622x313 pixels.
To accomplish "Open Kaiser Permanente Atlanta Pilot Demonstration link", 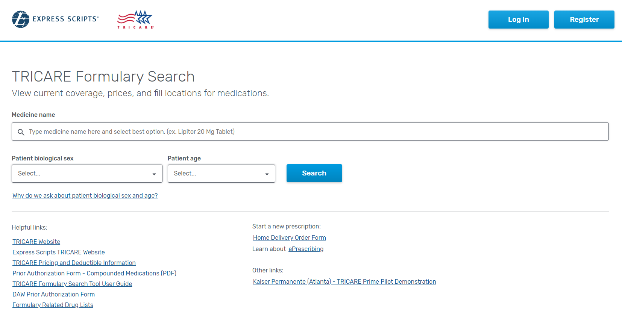I will (x=344, y=281).
